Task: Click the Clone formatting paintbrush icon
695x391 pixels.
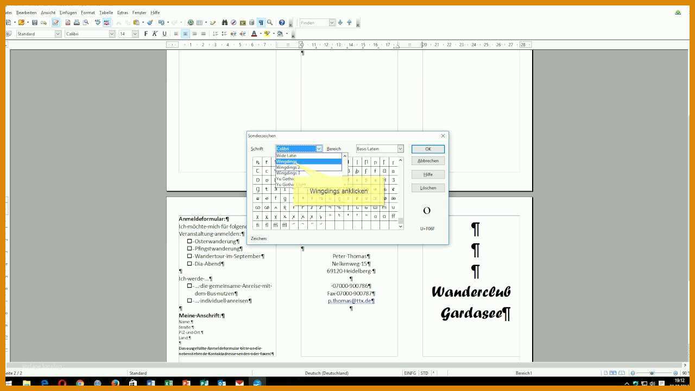Action: point(150,22)
